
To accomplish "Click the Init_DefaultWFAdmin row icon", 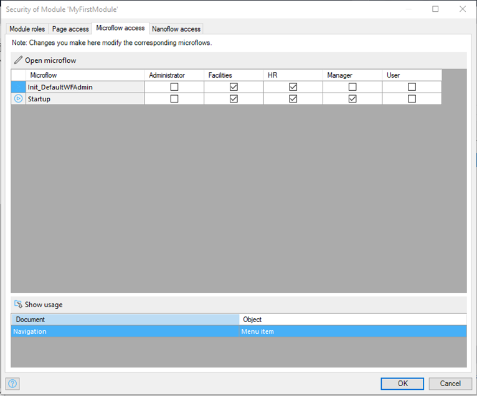I will pyautogui.click(x=18, y=87).
